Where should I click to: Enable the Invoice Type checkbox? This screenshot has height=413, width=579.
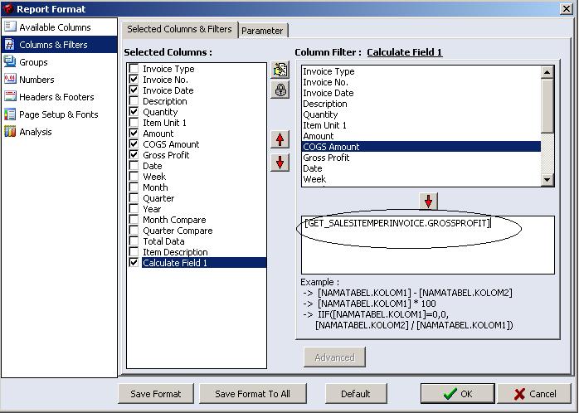coord(134,70)
